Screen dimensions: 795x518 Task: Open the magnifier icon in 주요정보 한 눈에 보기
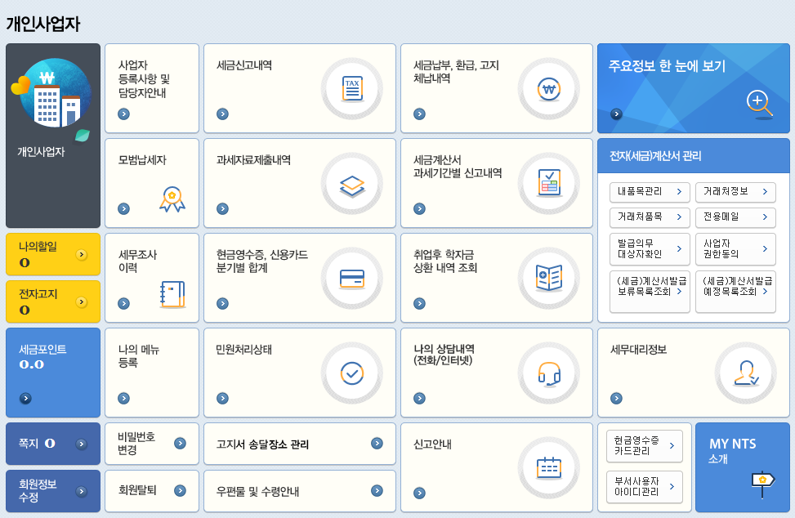[759, 104]
